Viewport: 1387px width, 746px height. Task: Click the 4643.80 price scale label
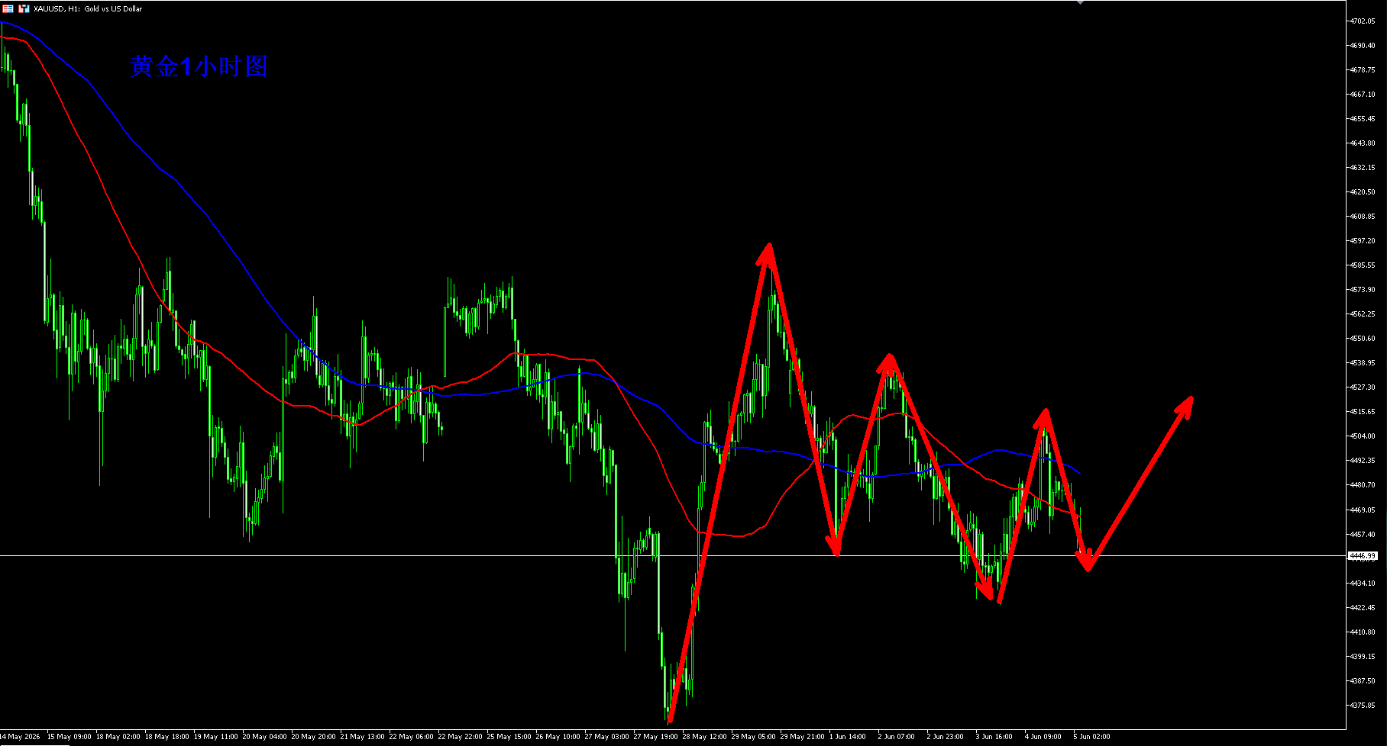[1363, 143]
